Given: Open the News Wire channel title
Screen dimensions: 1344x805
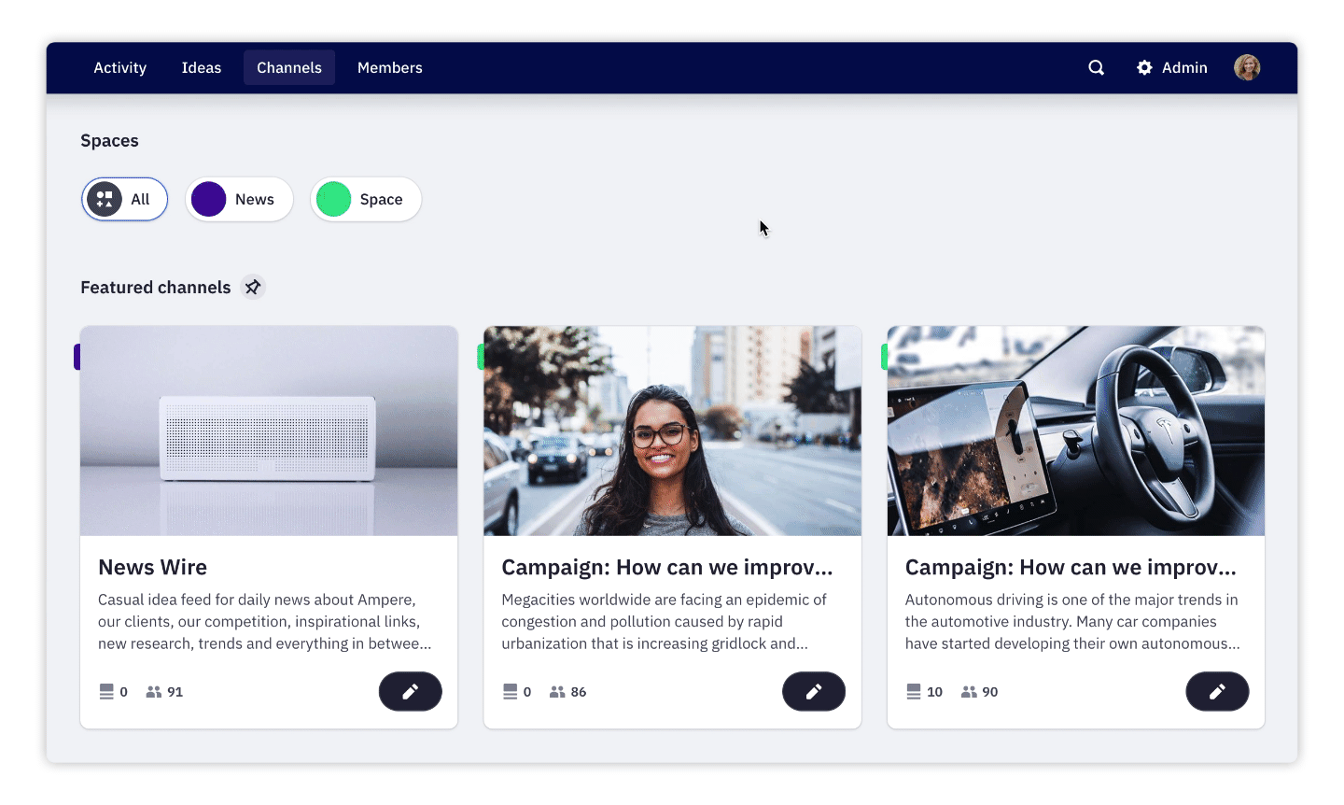Looking at the screenshot, I should pos(153,567).
